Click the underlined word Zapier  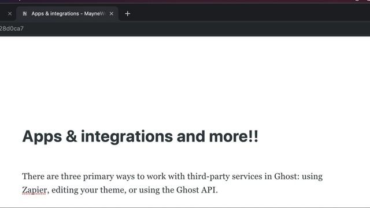click(x=35, y=190)
